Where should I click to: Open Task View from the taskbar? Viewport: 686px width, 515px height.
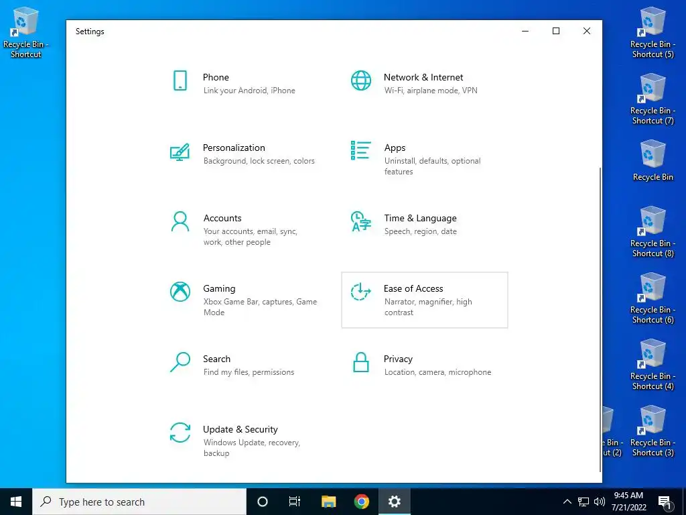pos(295,502)
